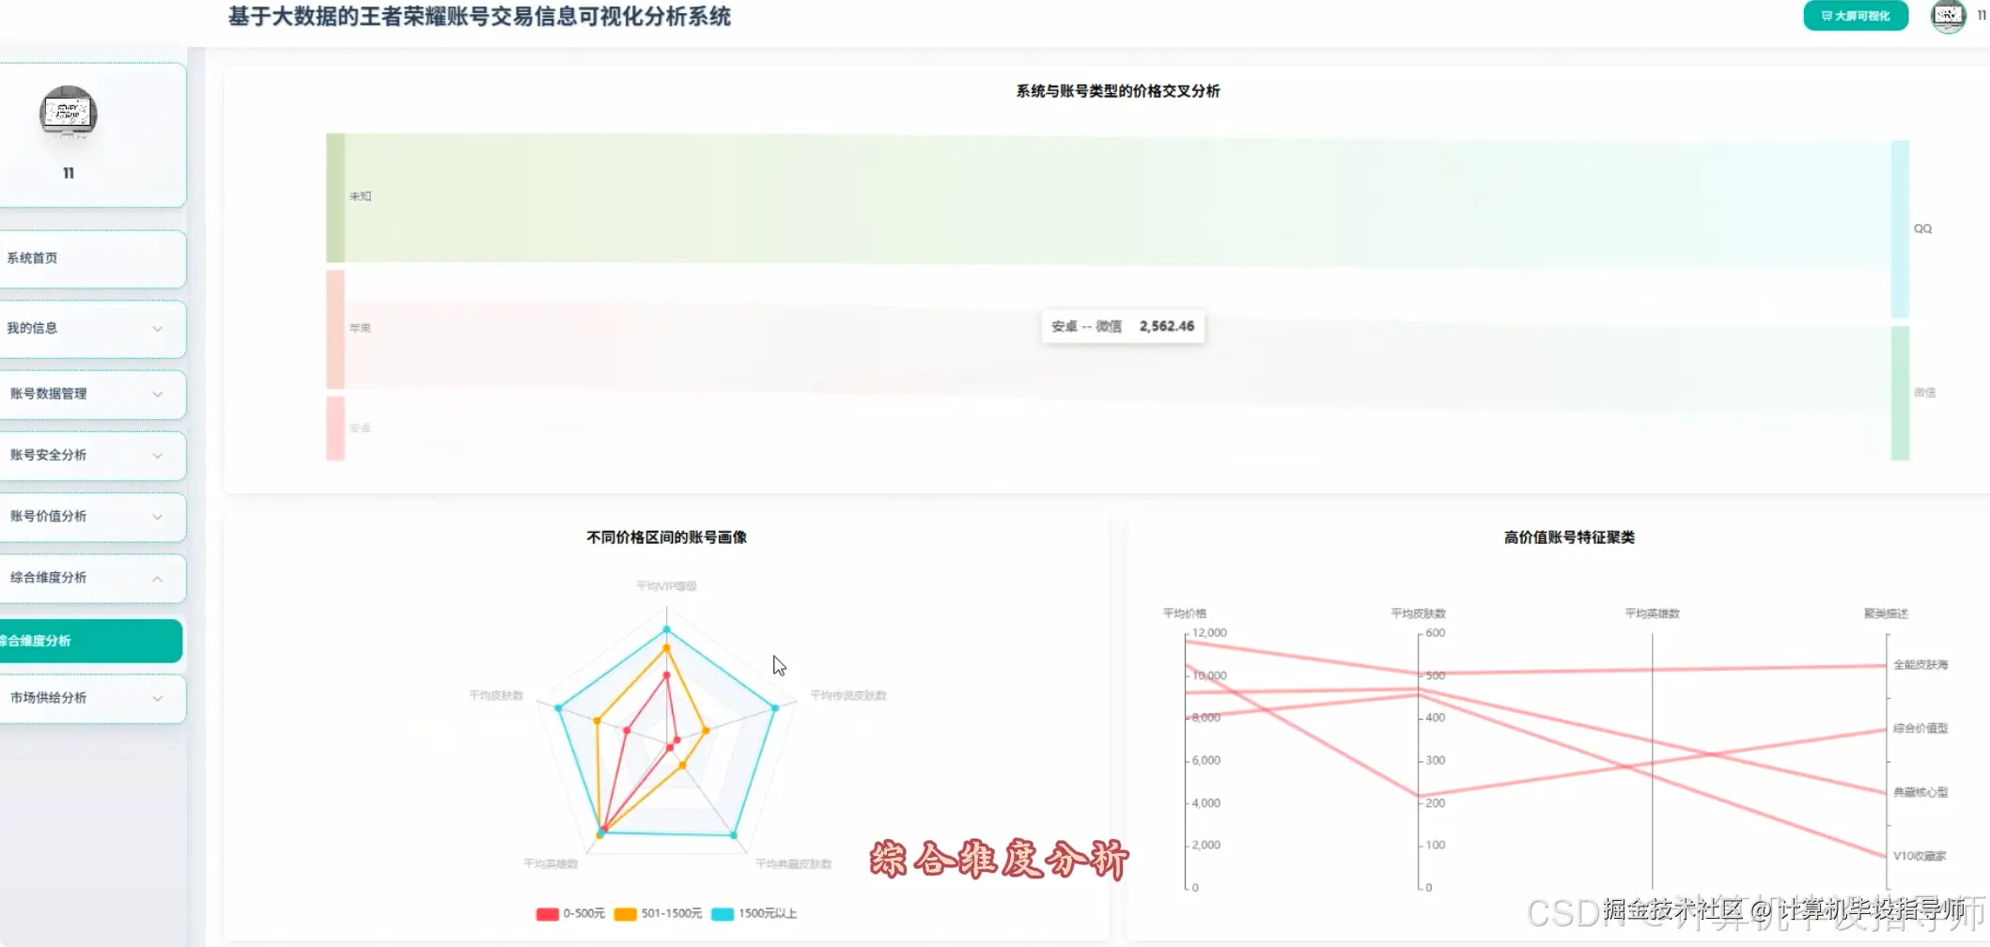Click the 安卓 -- 微信 tooltip value
Screen dimensions: 1990x947
point(1165,326)
